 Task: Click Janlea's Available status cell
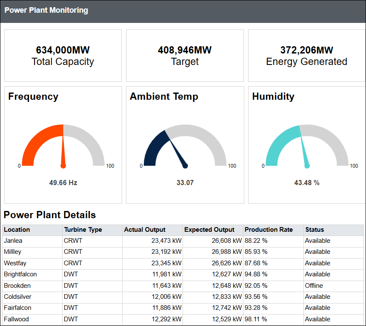coord(334,241)
